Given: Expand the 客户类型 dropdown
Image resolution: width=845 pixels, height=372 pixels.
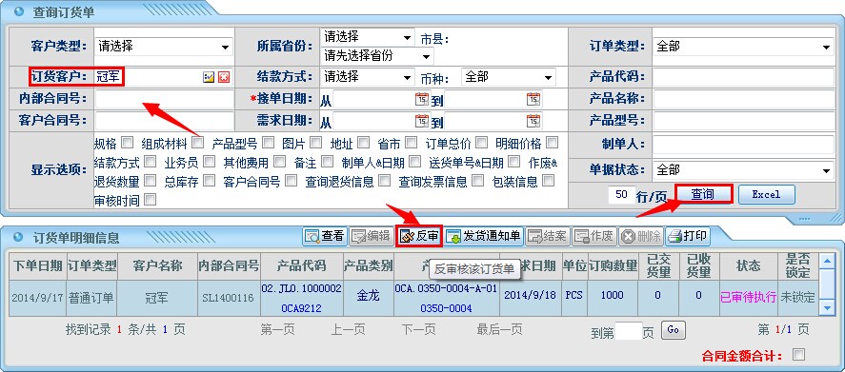Looking at the screenshot, I should [x=165, y=47].
